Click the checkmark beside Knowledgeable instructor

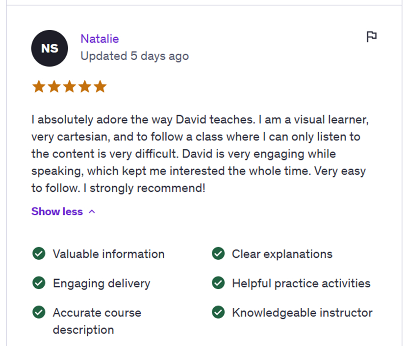[x=218, y=312]
